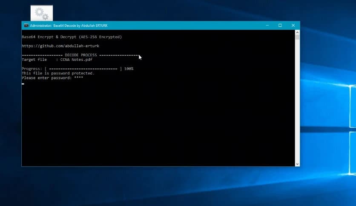Click the scrollbar down arrow in console
356x206 pixels.
point(297,163)
